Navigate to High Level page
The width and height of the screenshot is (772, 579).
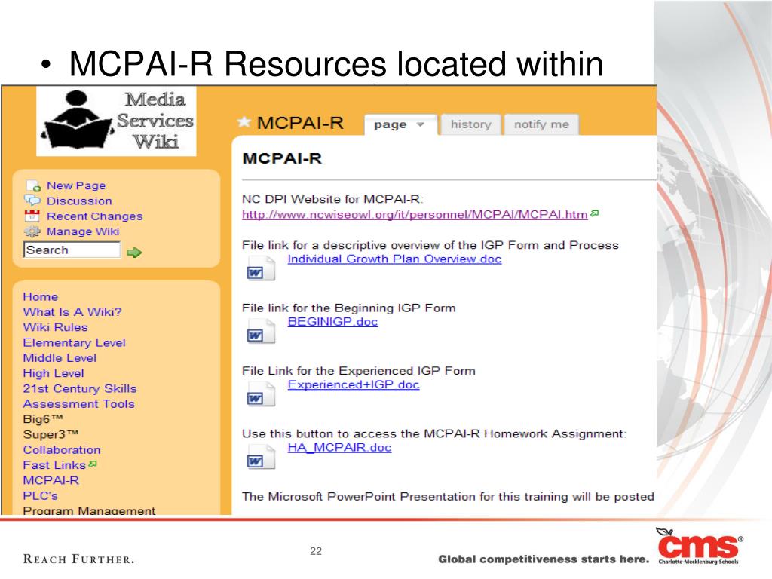click(x=54, y=373)
